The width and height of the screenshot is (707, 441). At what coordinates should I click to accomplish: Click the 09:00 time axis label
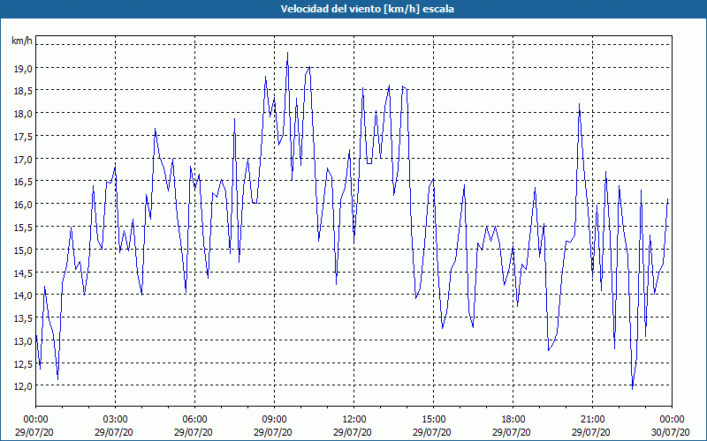coord(275,420)
